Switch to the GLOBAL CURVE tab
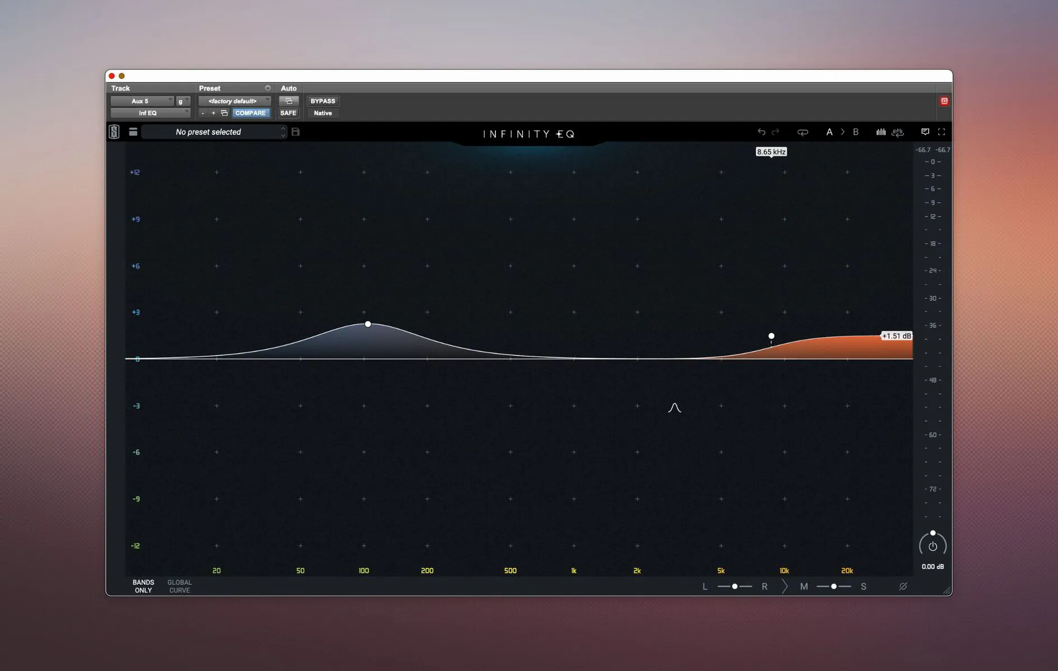1058x671 pixels. [x=179, y=586]
